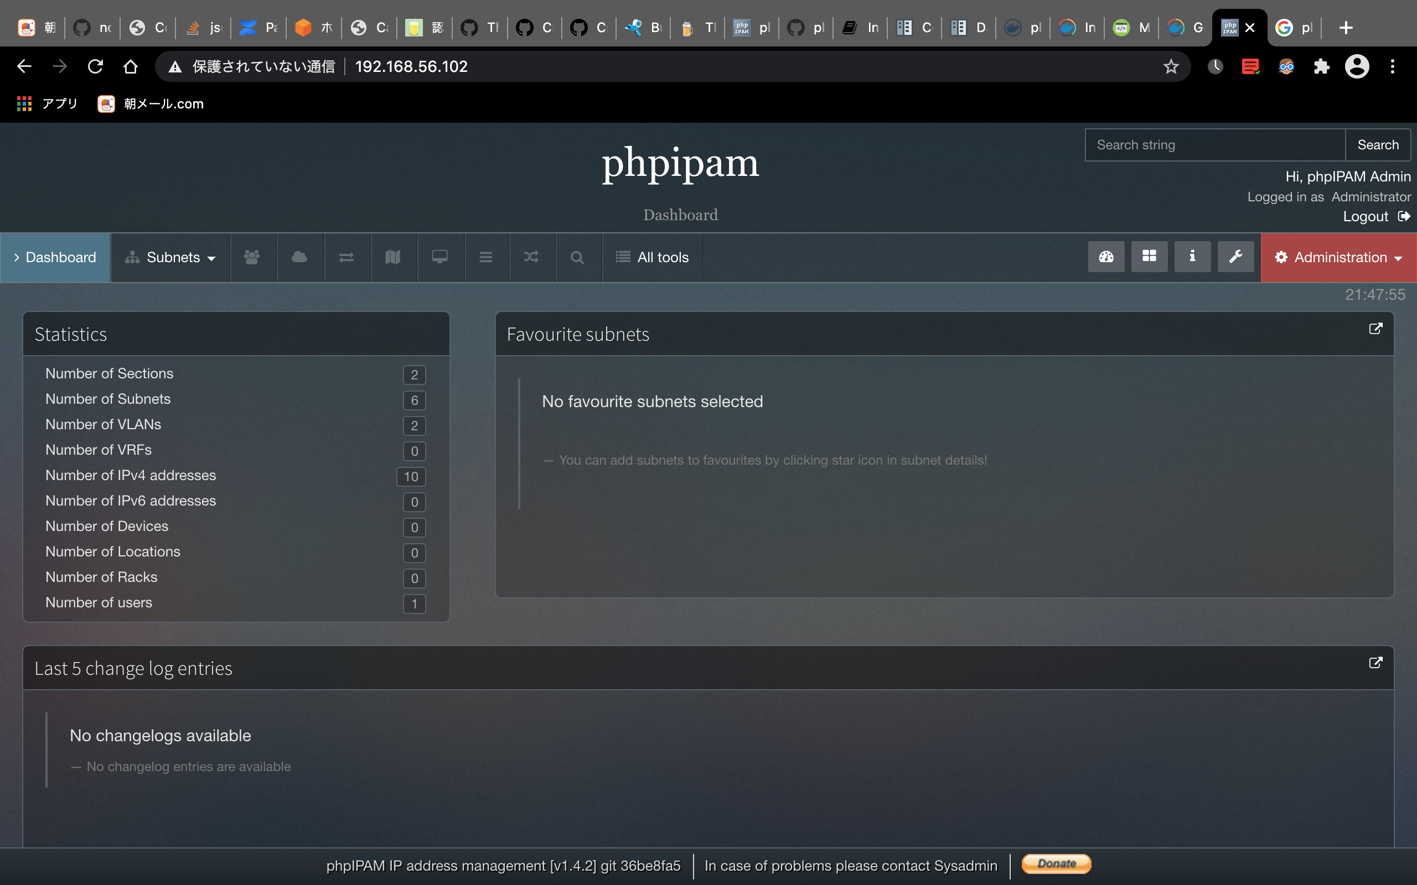Click Last 5 change log entries title

click(133, 668)
